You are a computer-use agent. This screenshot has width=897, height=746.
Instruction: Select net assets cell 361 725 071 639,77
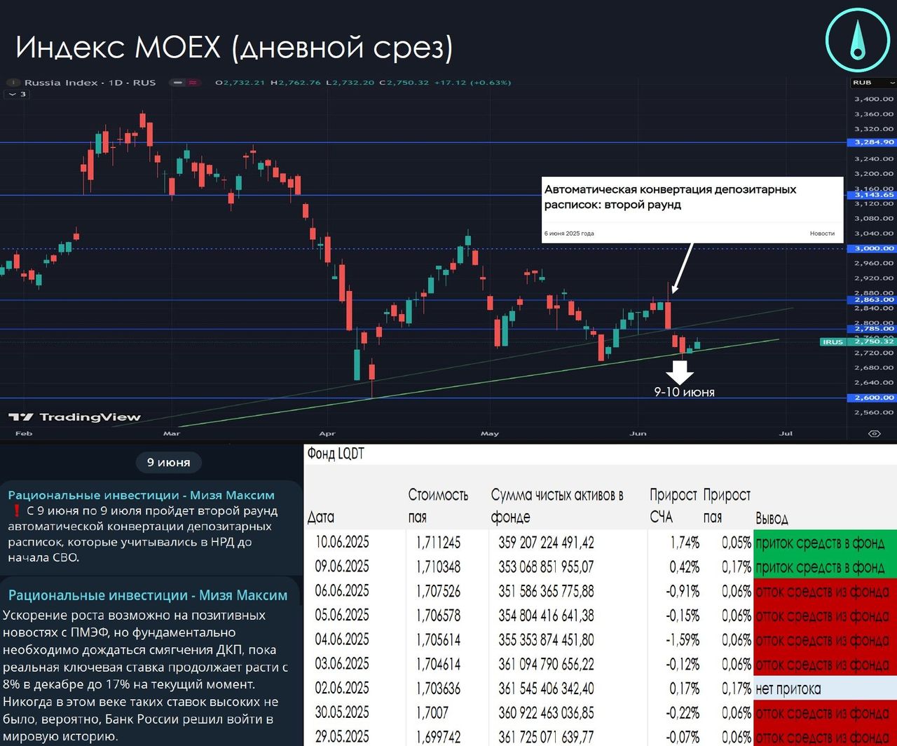[546, 737]
